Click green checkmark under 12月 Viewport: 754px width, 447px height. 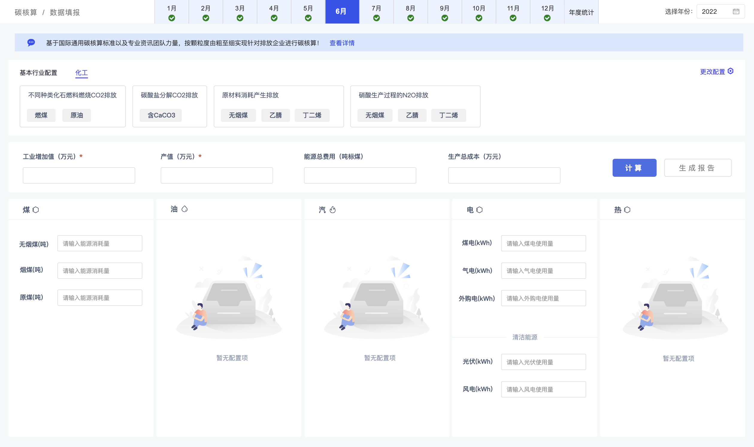click(547, 18)
